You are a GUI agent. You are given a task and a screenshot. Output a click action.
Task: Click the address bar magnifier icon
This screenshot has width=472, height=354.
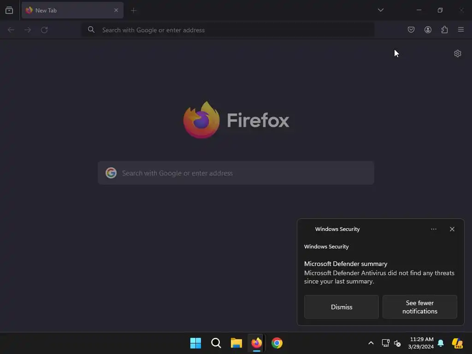[91, 30]
